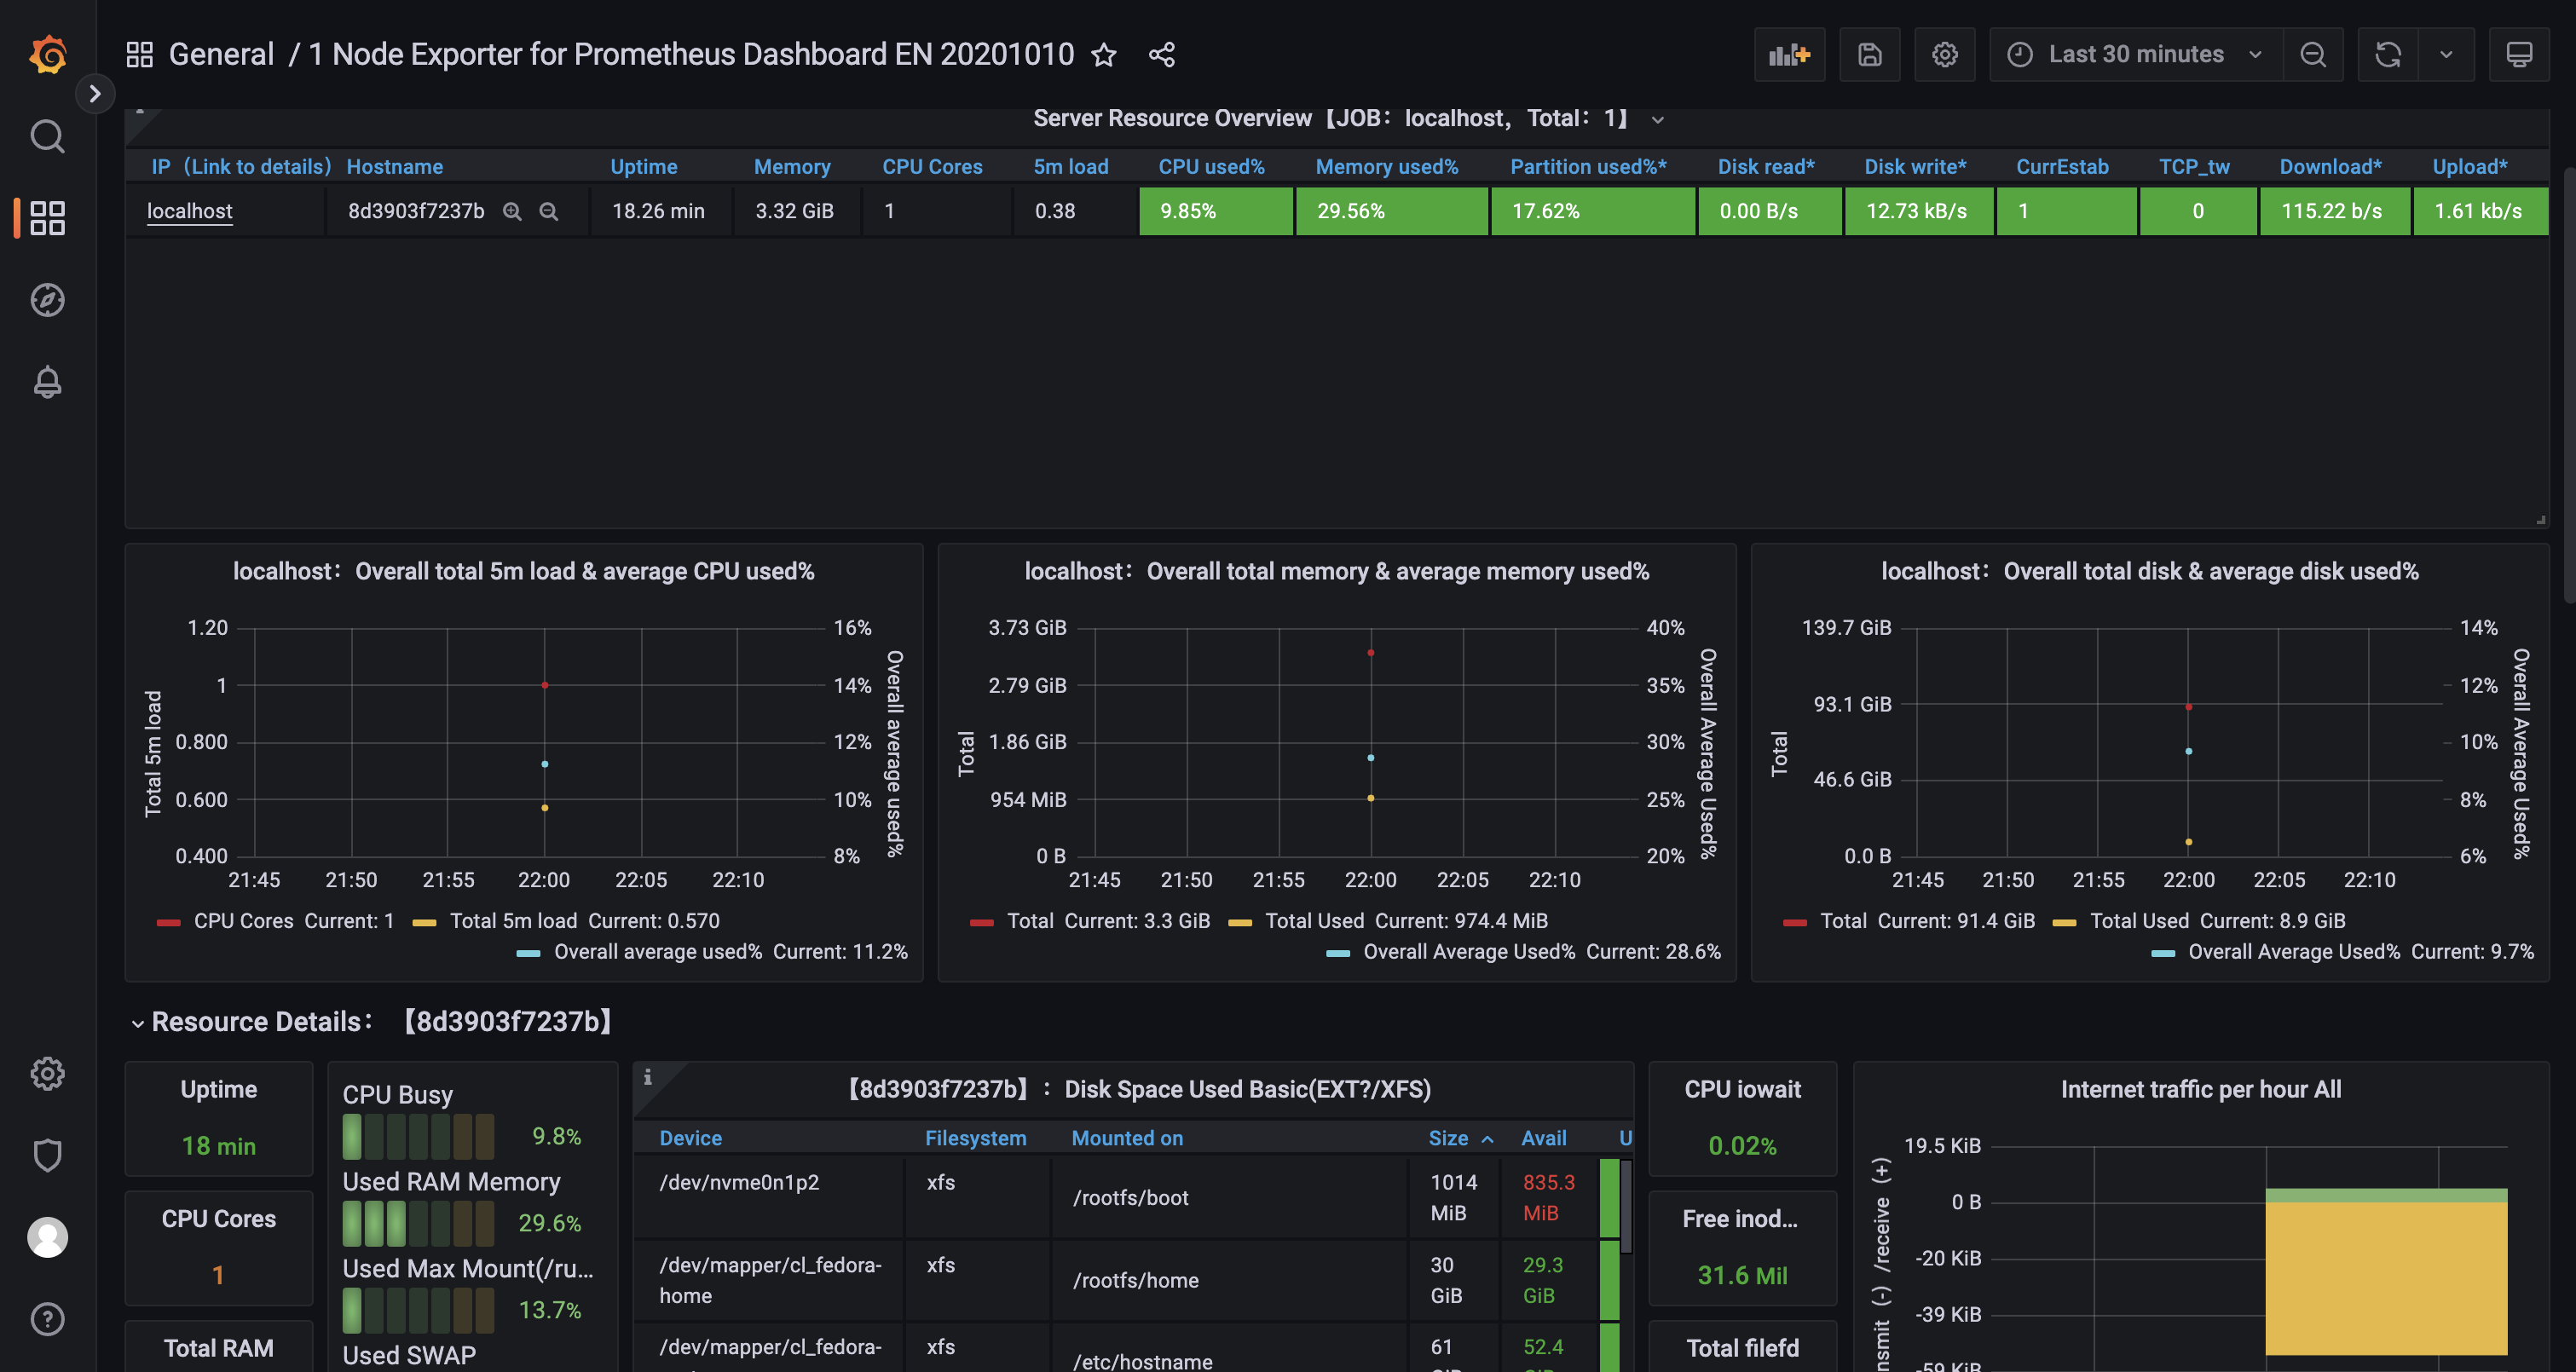Save the dashboard using the disk icon
Screen dimensions: 2576x1372
pyautogui.click(x=1869, y=54)
